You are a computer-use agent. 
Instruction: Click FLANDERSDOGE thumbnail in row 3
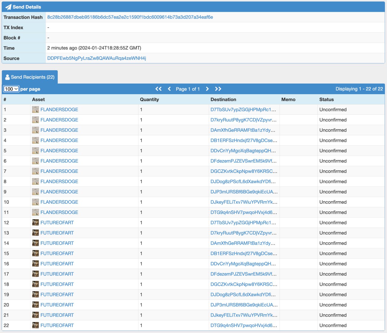pos(35,130)
